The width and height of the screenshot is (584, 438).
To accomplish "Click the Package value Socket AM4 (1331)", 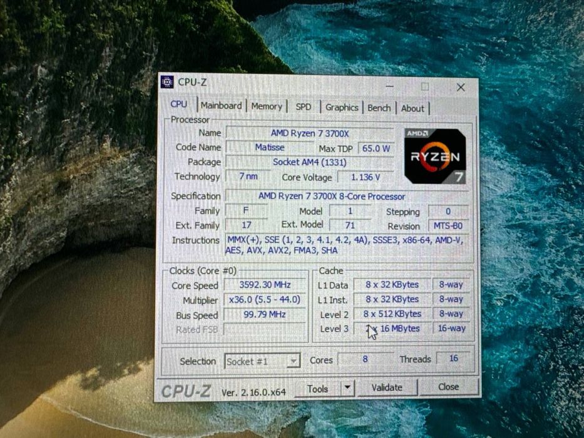I will (x=309, y=163).
